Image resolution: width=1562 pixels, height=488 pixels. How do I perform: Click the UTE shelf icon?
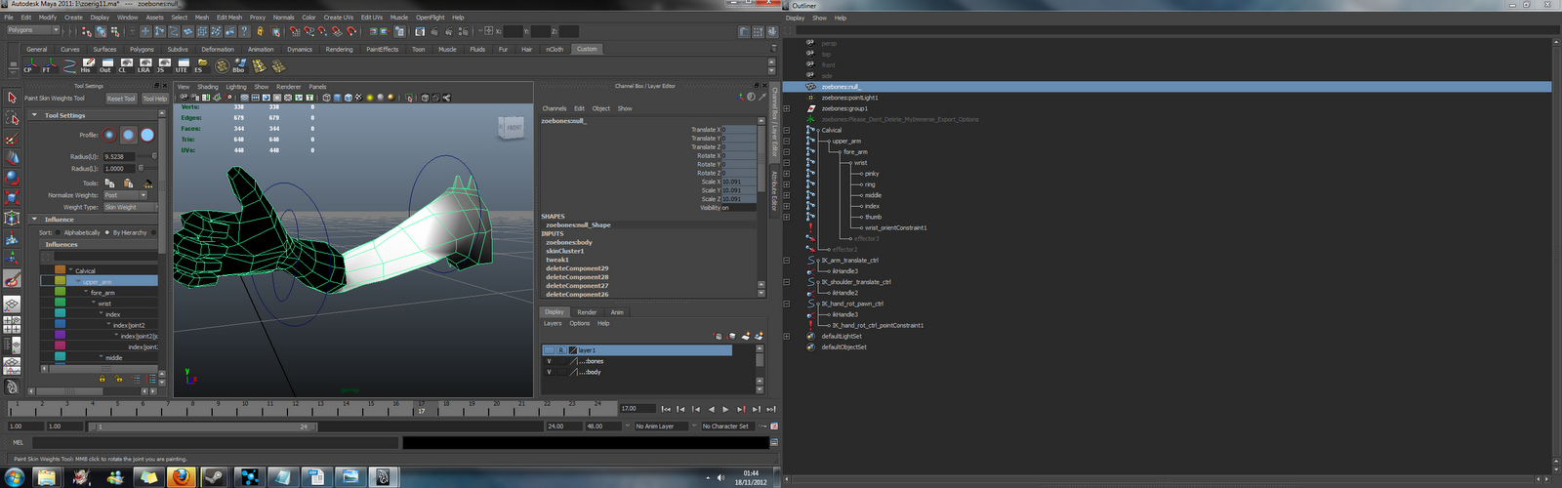[182, 65]
